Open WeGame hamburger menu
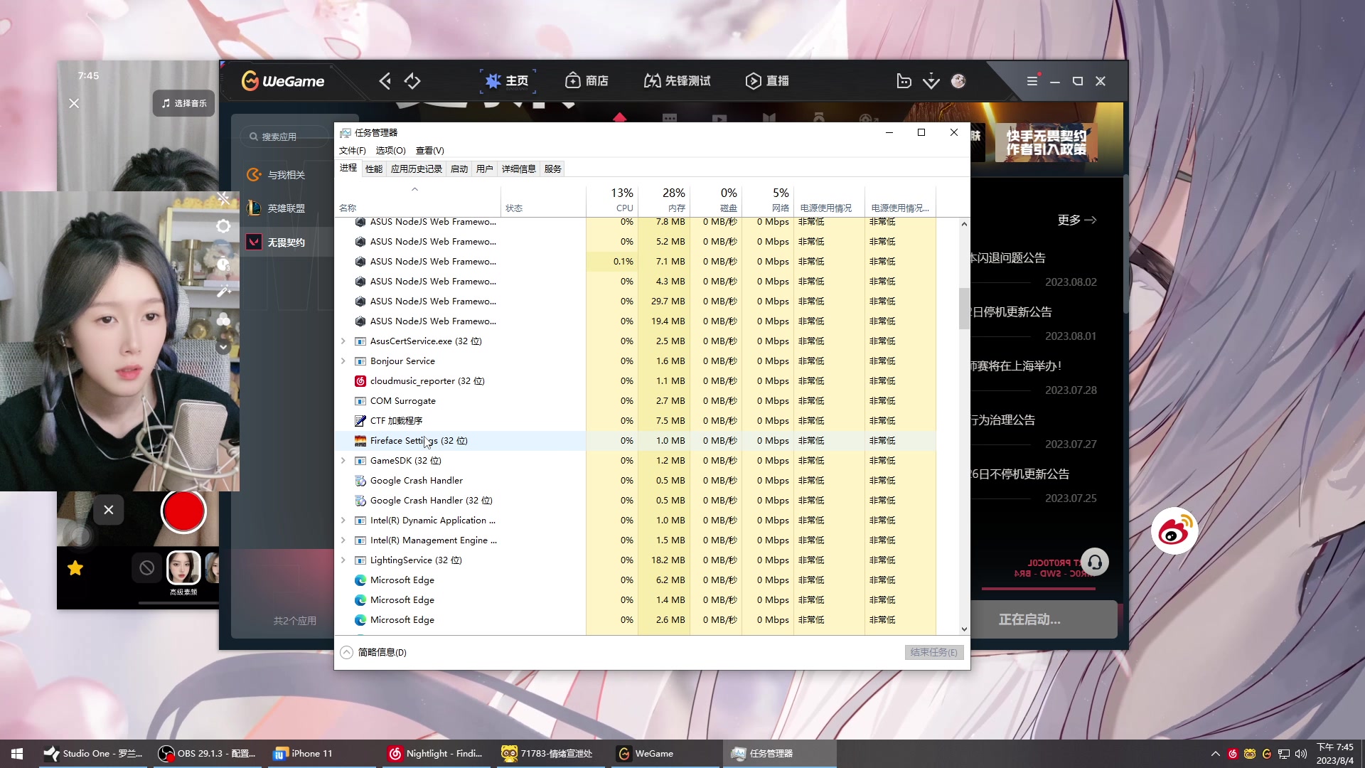Screen dimensions: 1365x768 1032,81
